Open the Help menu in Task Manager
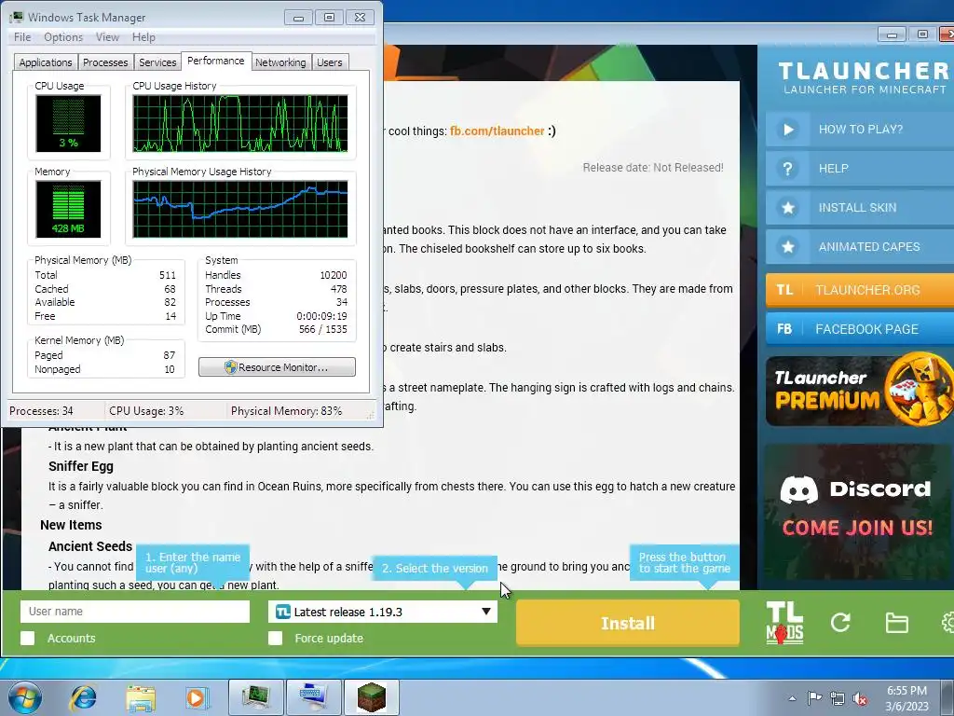The height and width of the screenshot is (716, 954). pyautogui.click(x=143, y=37)
